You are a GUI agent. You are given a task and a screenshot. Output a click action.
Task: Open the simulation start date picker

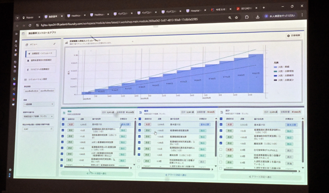31,90
